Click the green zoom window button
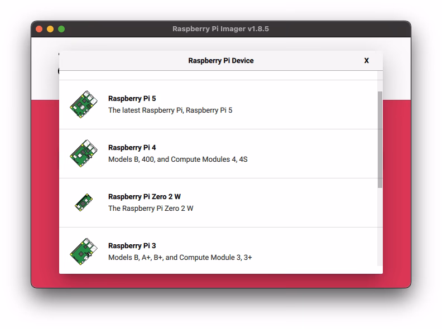442x329 pixels. tap(61, 29)
